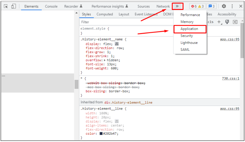The width and height of the screenshot is (245, 142).
Task: Toggle the device toolbar icon
Action: (13, 6)
